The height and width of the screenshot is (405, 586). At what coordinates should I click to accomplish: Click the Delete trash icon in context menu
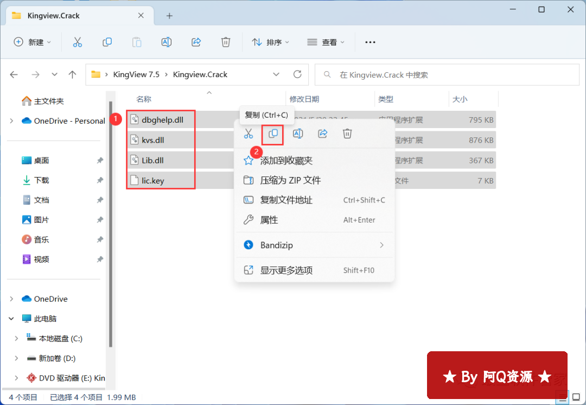pyautogui.click(x=348, y=134)
